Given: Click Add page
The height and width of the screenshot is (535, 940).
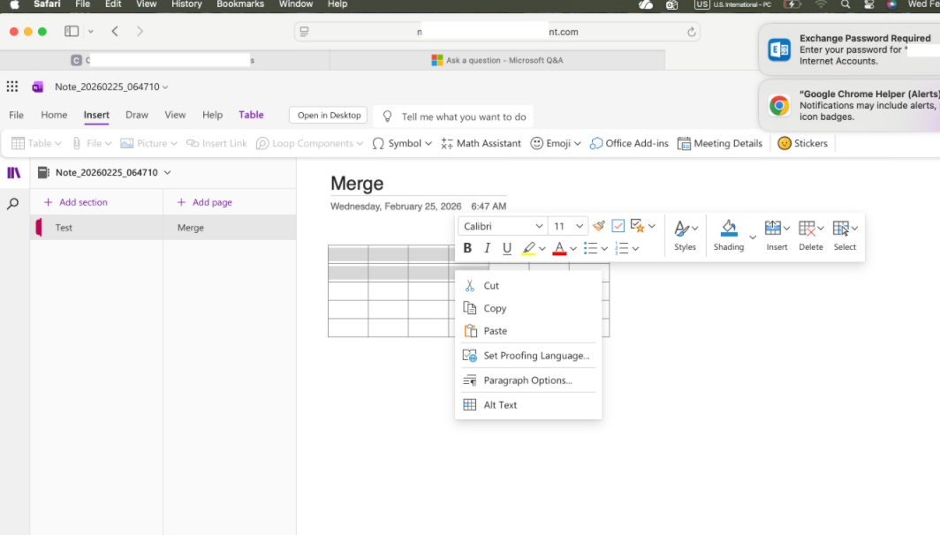Looking at the screenshot, I should pyautogui.click(x=204, y=202).
